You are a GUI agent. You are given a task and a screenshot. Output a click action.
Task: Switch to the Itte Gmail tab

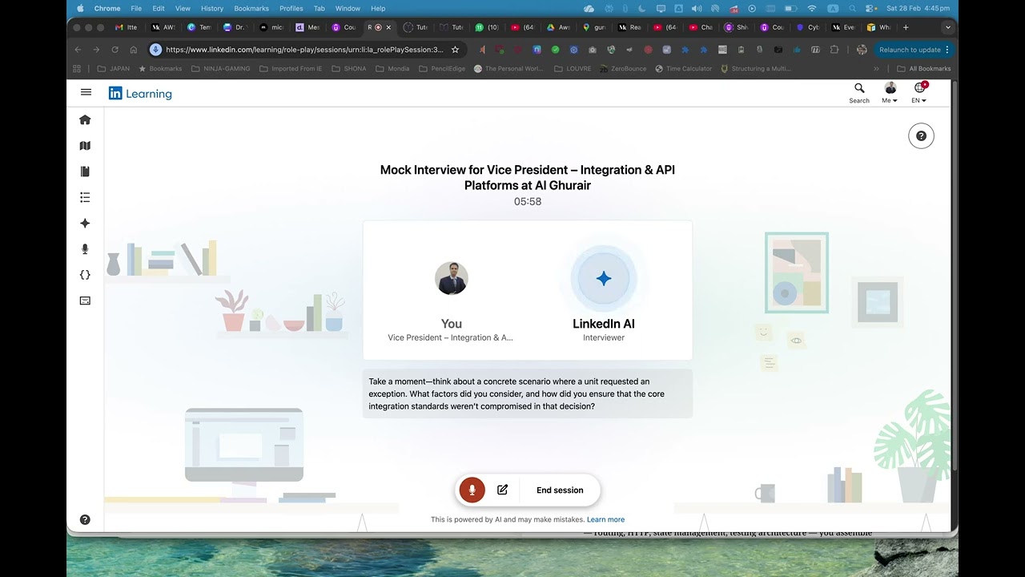pyautogui.click(x=127, y=27)
